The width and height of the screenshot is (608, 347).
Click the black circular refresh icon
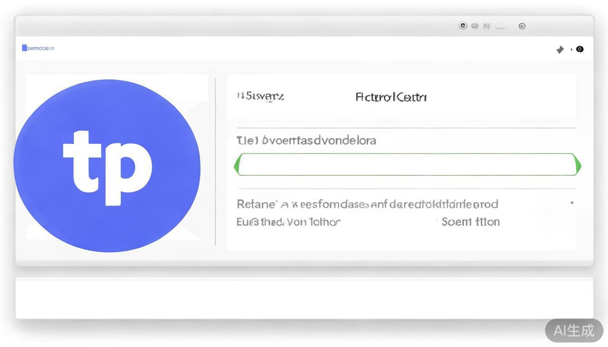pos(580,49)
